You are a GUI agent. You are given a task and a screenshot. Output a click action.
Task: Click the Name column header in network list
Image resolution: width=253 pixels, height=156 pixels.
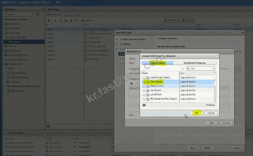[160, 73]
